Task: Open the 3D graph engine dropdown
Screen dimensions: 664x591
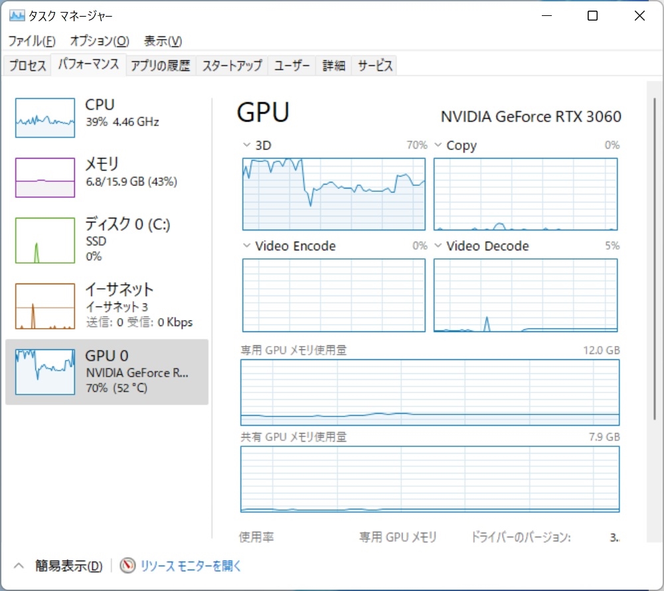Action: [248, 145]
